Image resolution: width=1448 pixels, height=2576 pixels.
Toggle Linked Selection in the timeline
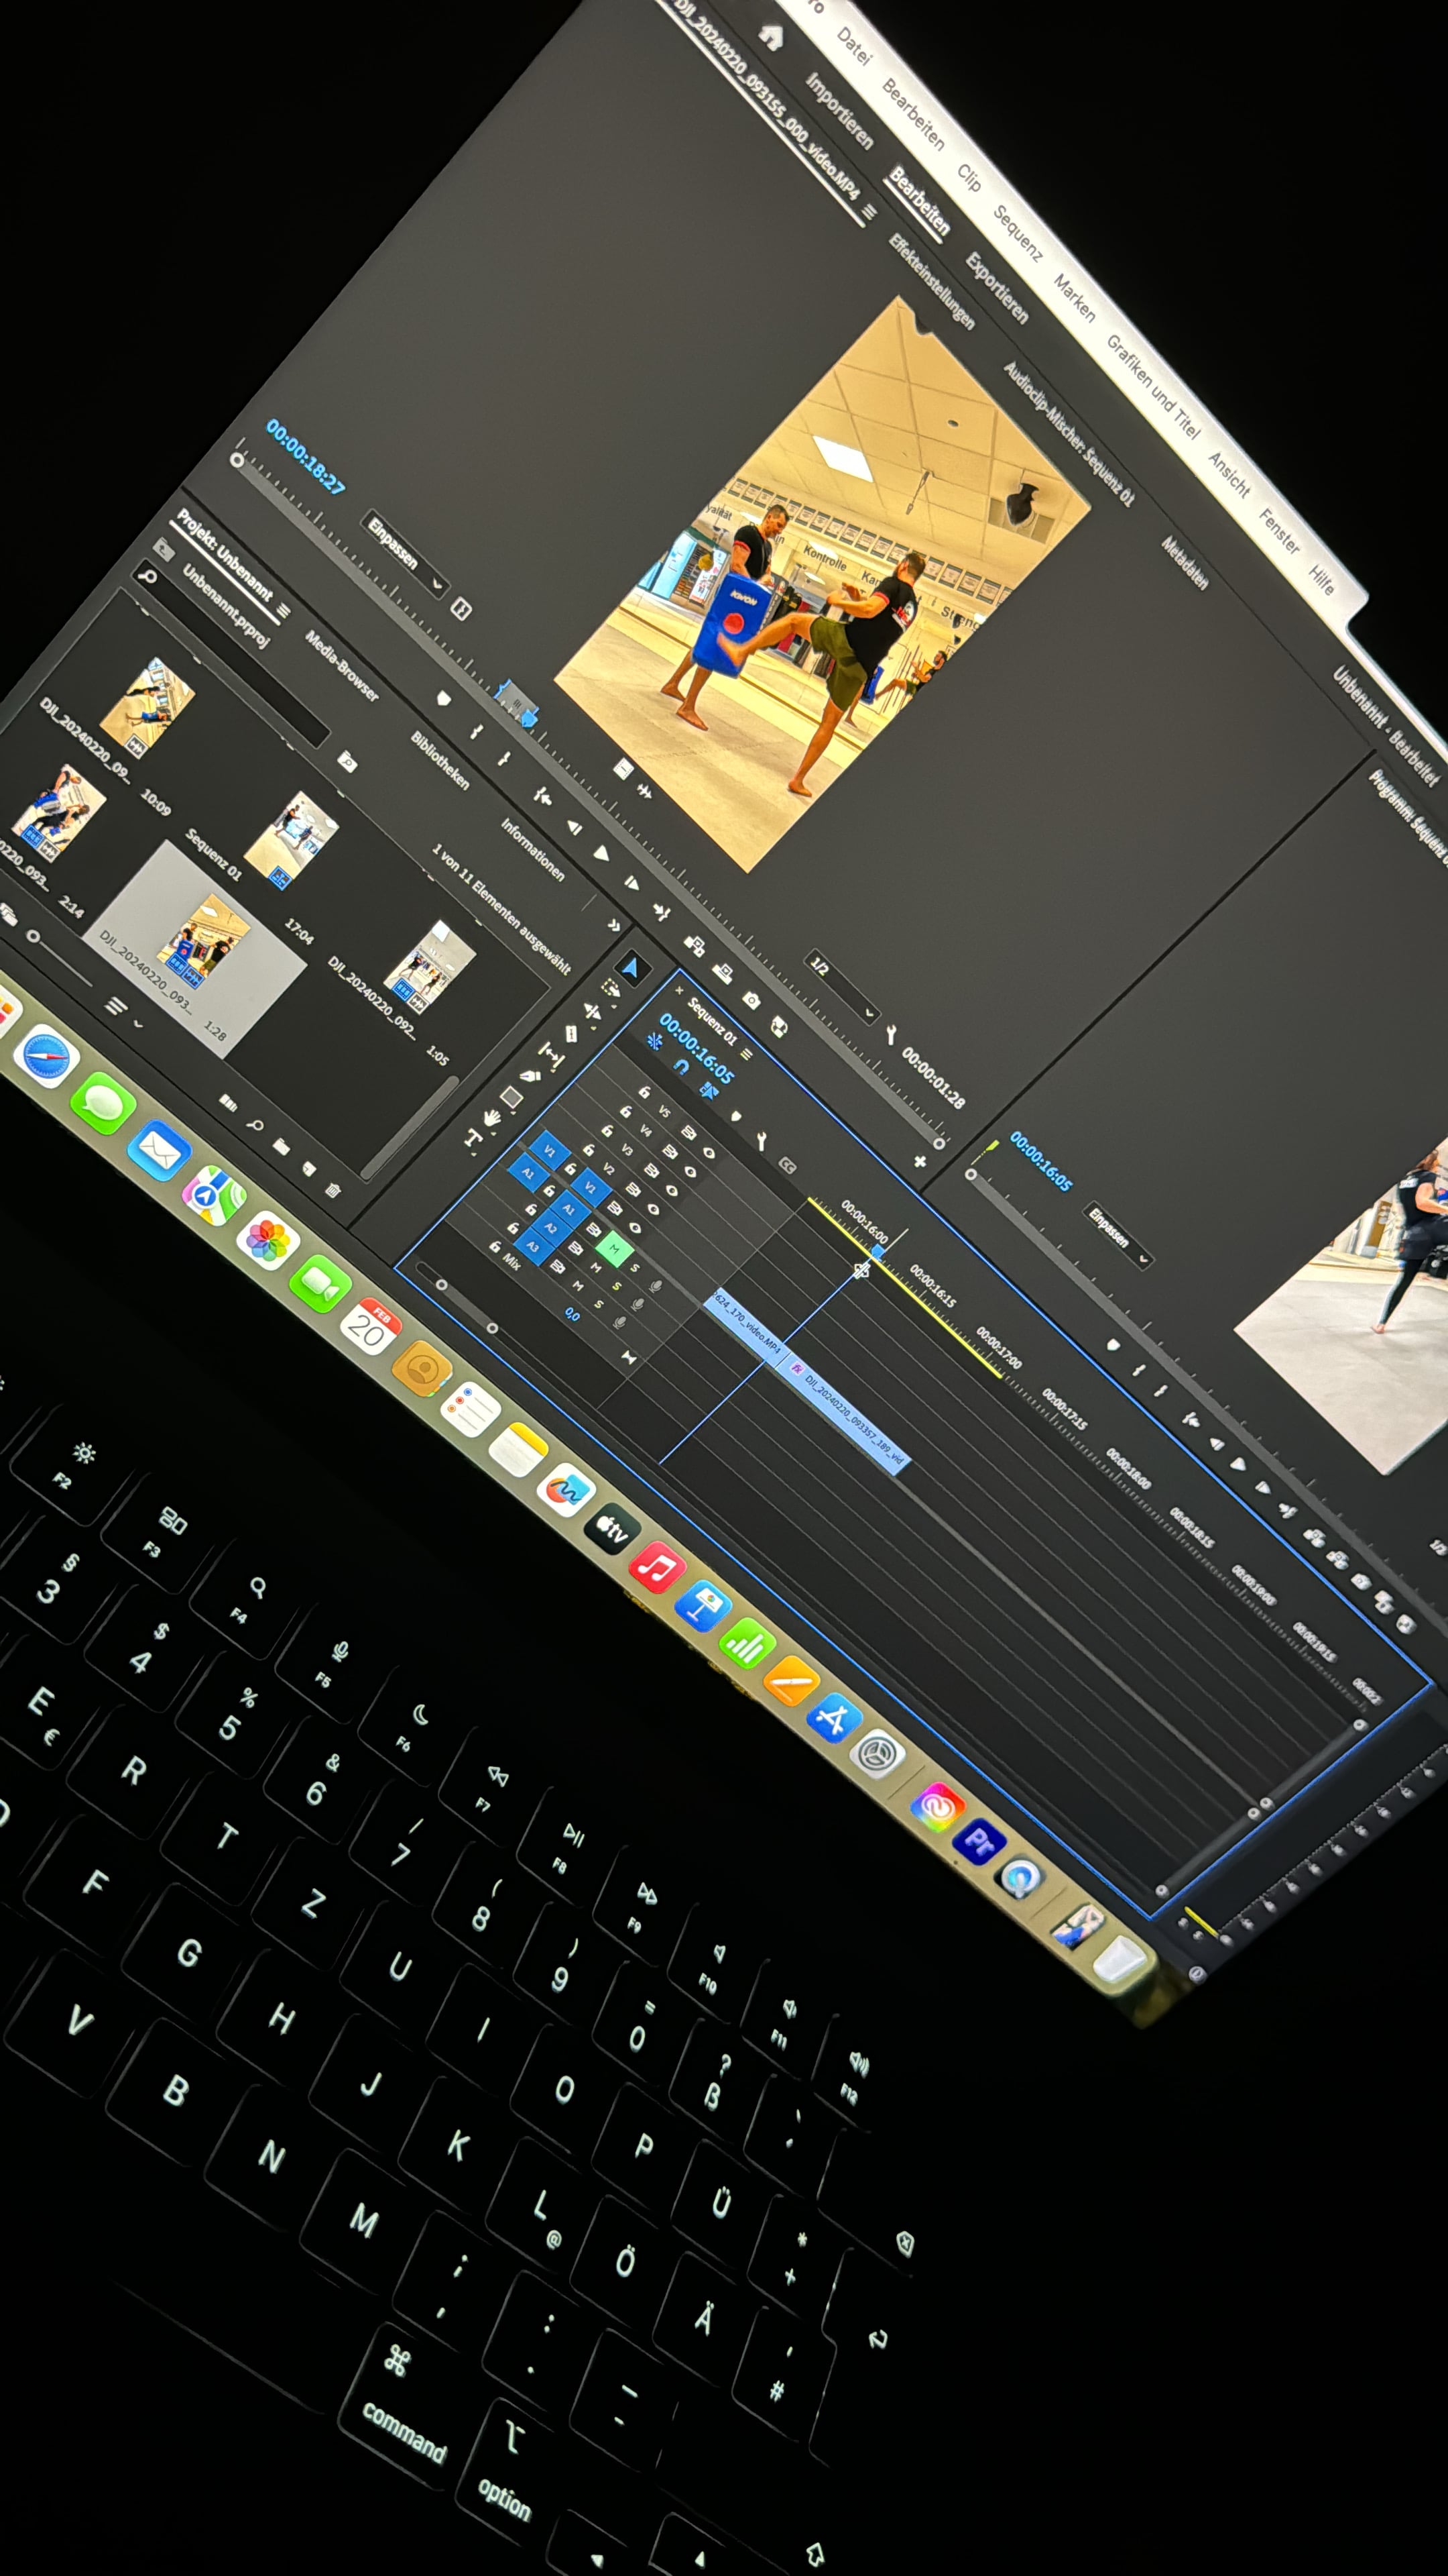pos(709,1091)
